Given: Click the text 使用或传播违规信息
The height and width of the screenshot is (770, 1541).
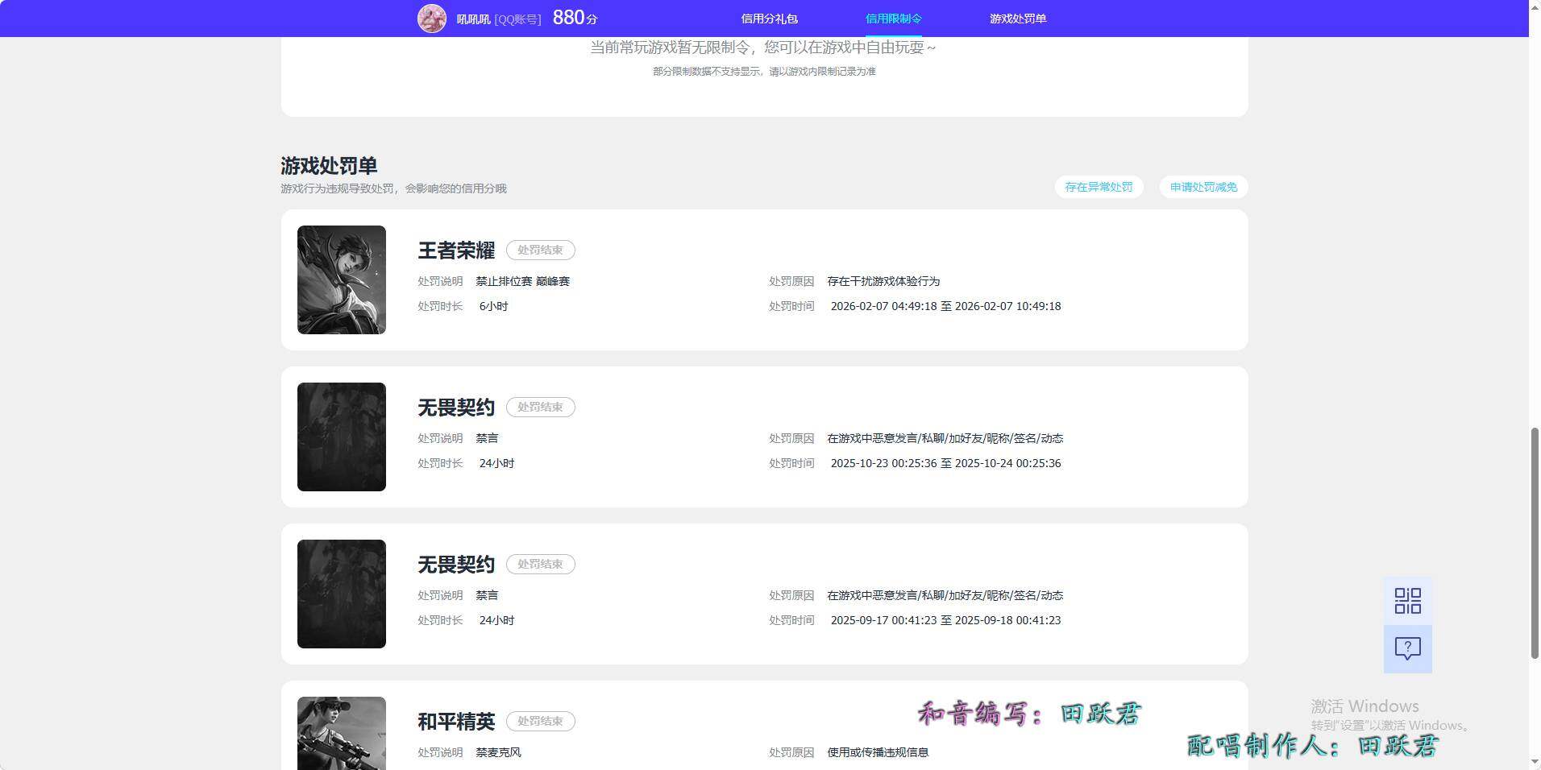Looking at the screenshot, I should [878, 752].
